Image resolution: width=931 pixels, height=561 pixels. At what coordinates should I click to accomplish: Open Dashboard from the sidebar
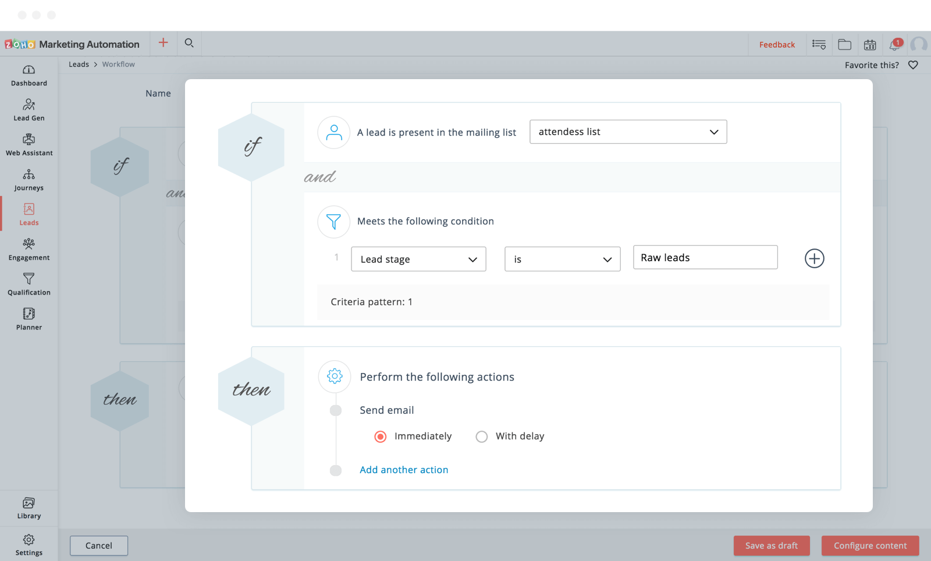29,75
